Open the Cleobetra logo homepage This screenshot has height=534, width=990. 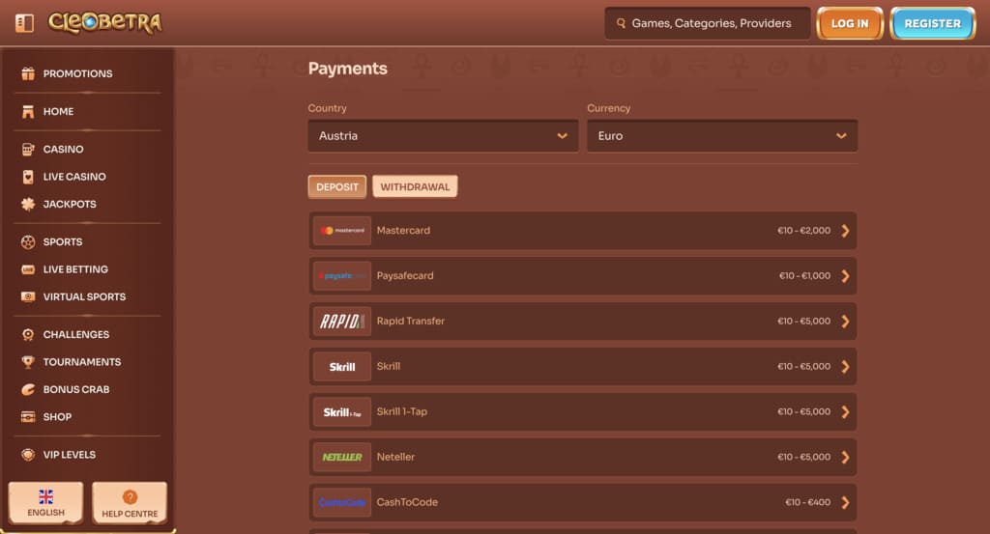coord(104,23)
